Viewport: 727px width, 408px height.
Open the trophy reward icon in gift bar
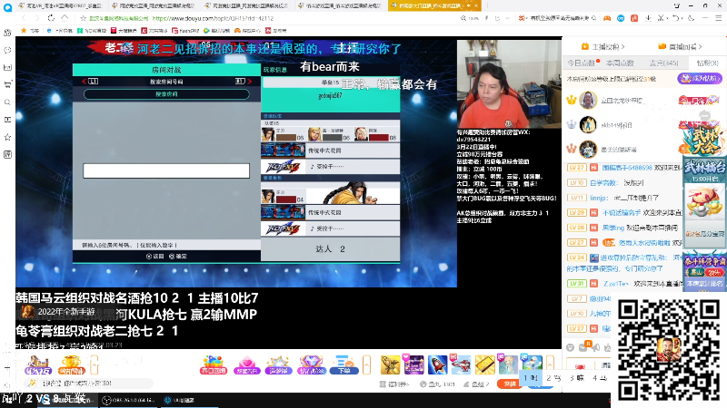[71, 365]
